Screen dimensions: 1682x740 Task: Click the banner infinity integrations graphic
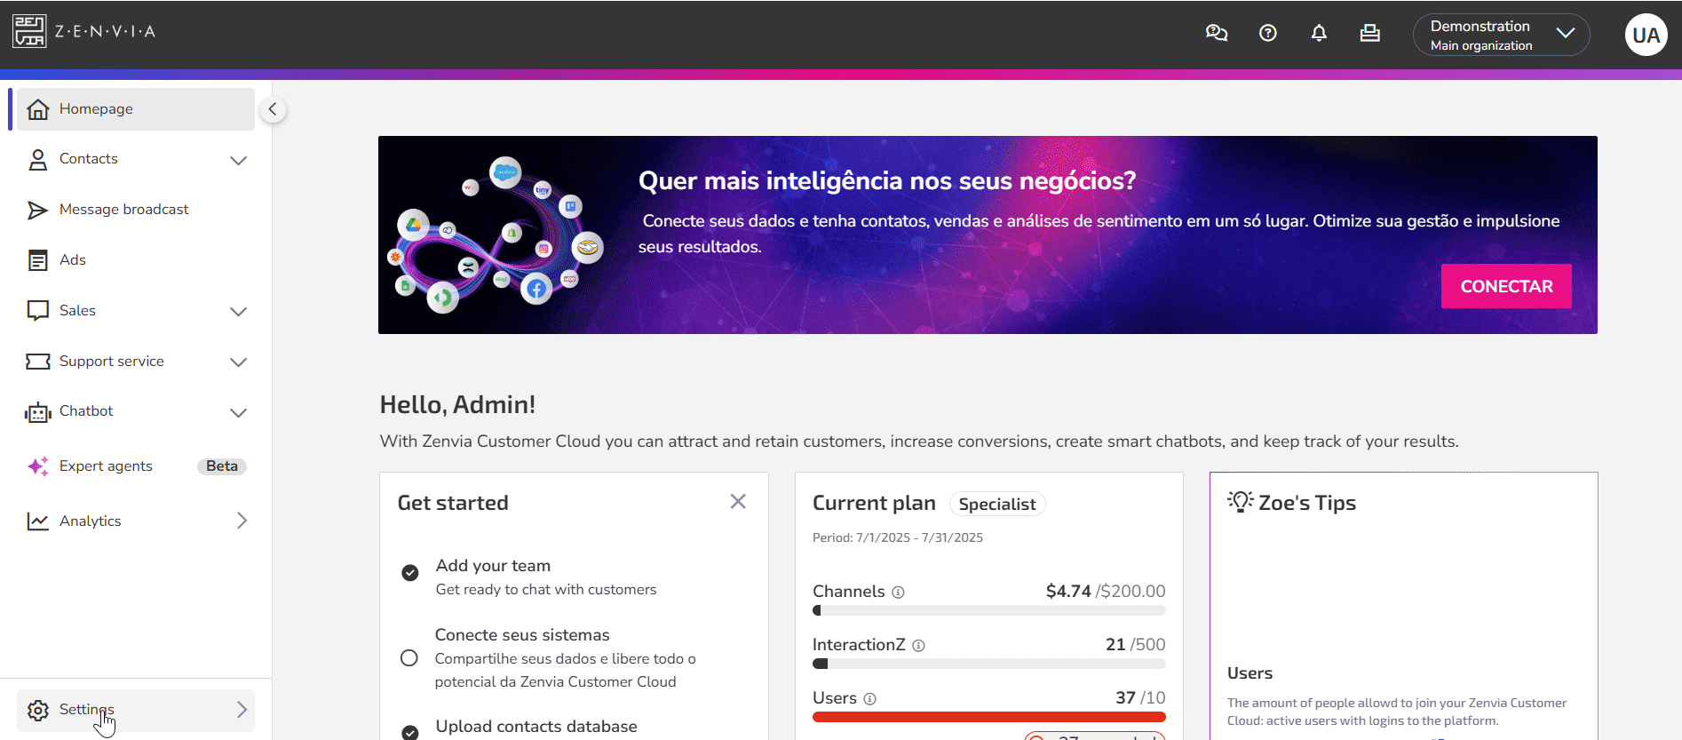tap(496, 235)
